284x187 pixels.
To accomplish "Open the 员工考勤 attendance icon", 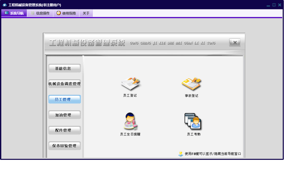I will 193,121.
